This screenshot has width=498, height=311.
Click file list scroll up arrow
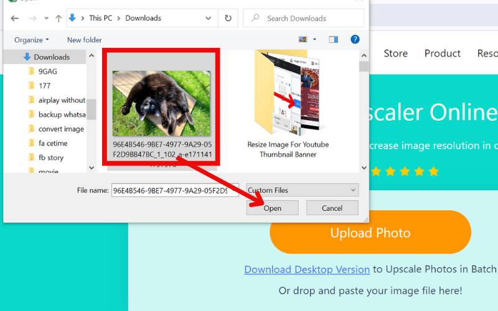point(364,55)
